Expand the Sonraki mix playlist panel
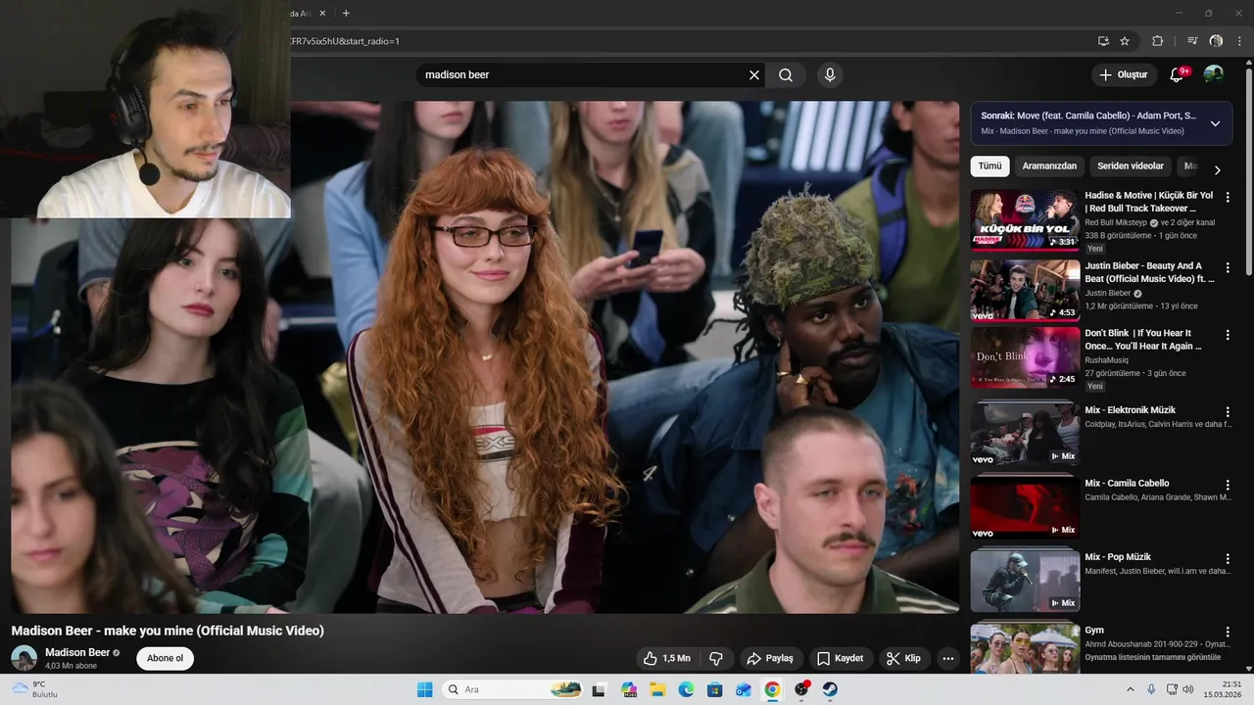The width and height of the screenshot is (1254, 705). (x=1215, y=123)
